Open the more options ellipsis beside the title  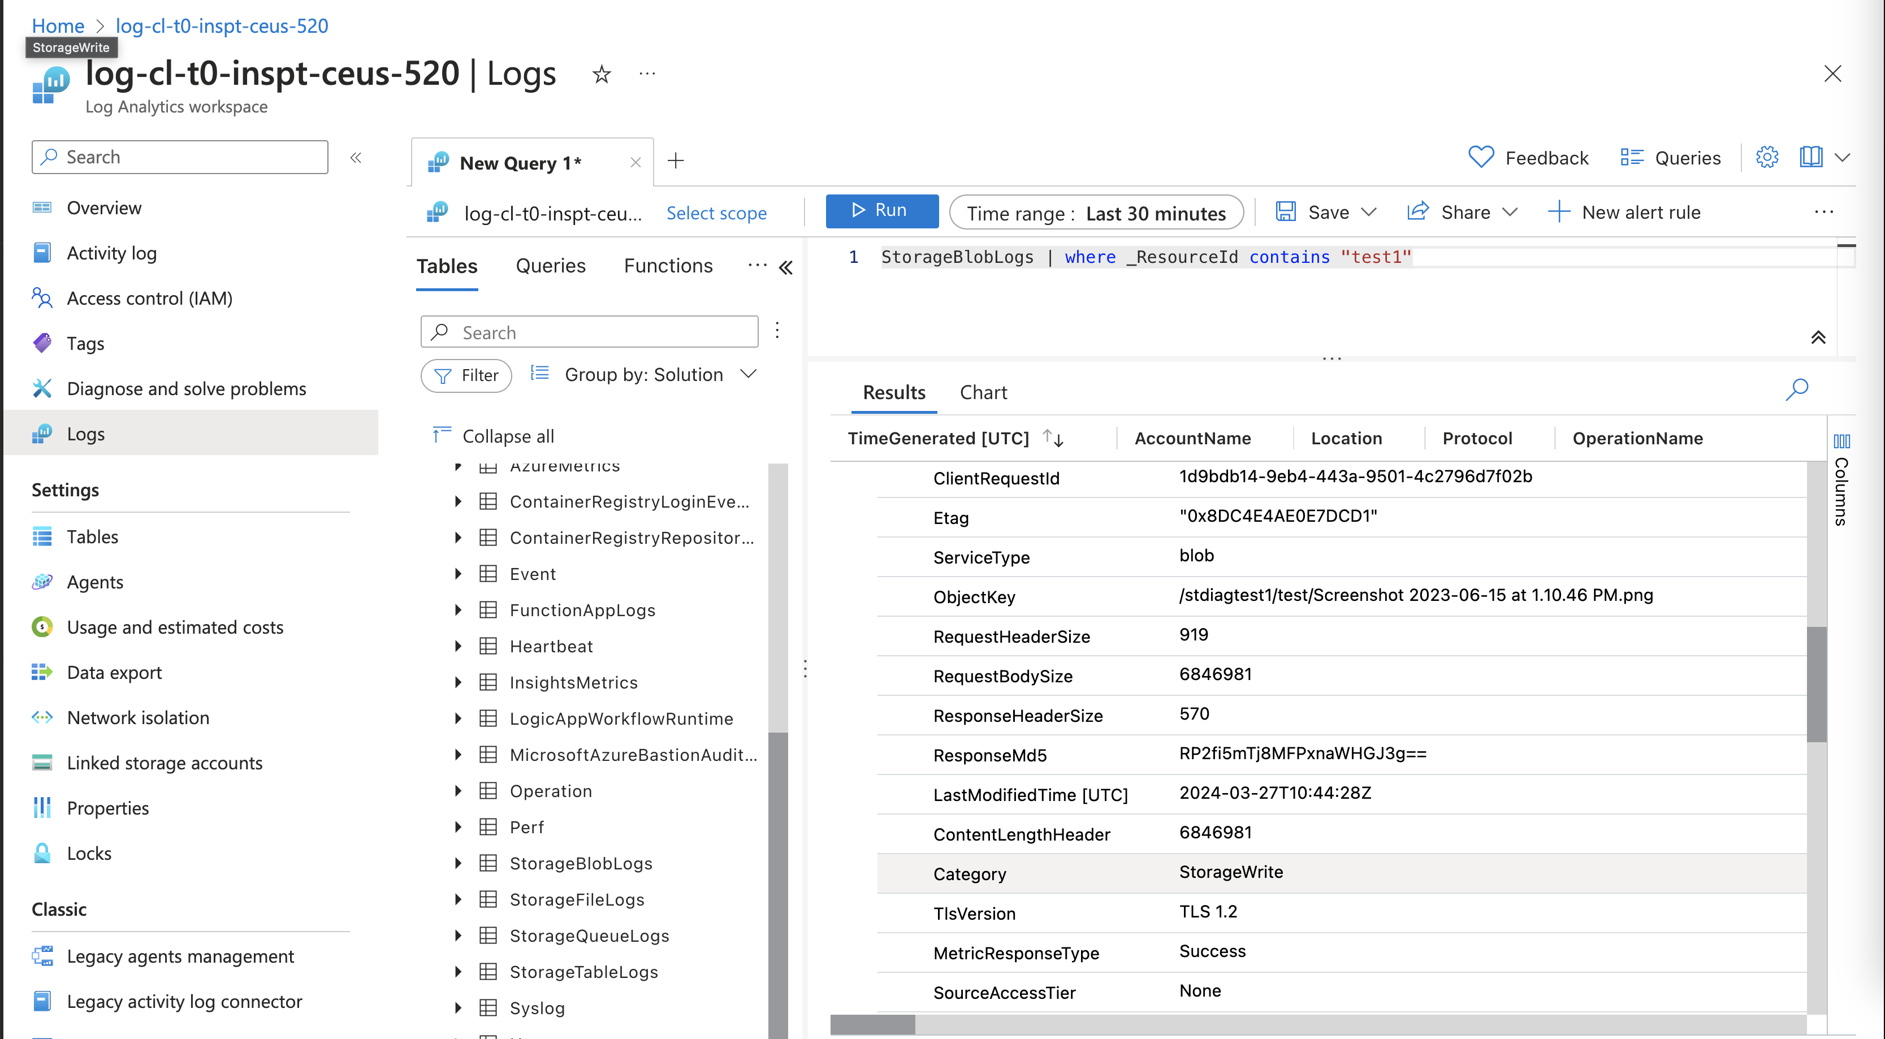(647, 73)
